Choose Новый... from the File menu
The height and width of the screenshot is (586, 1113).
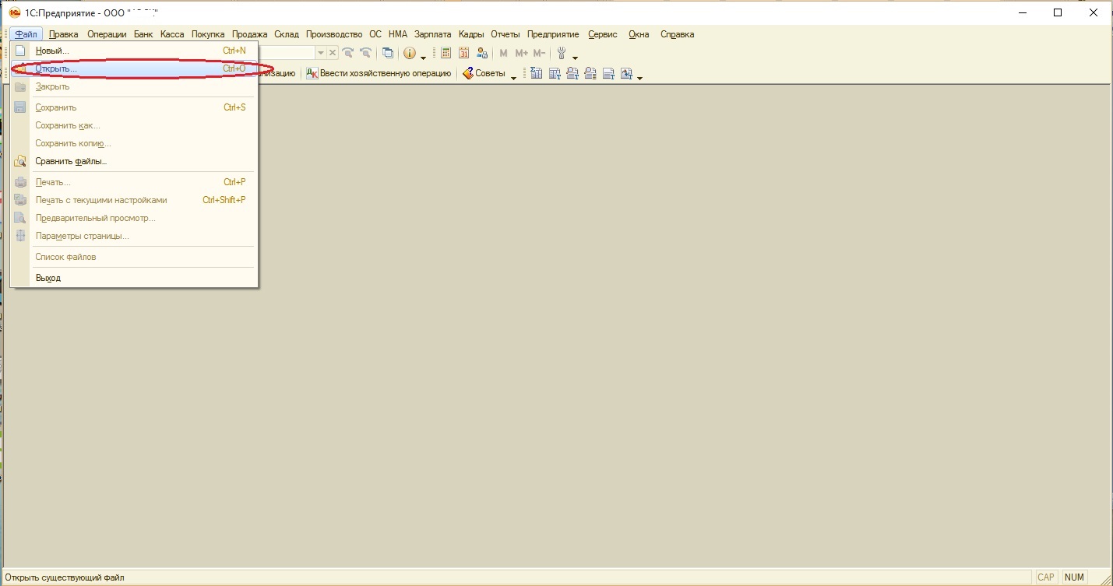pos(52,51)
